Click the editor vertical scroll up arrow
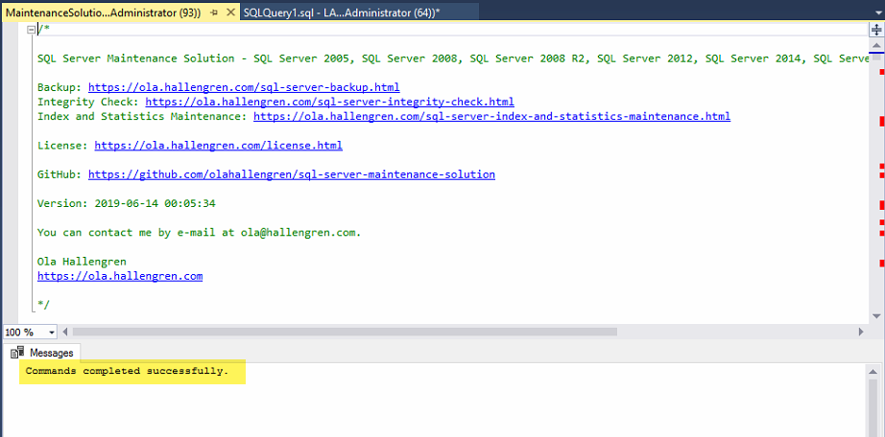The image size is (885, 437). [x=876, y=45]
